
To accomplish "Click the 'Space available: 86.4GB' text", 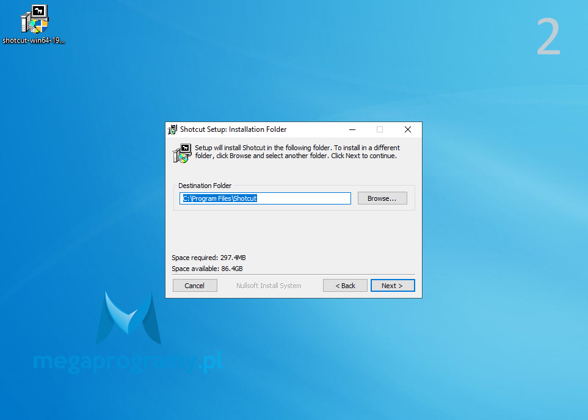I will [208, 269].
